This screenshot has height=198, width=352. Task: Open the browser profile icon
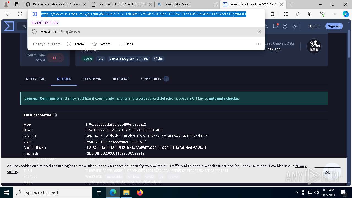6,4
